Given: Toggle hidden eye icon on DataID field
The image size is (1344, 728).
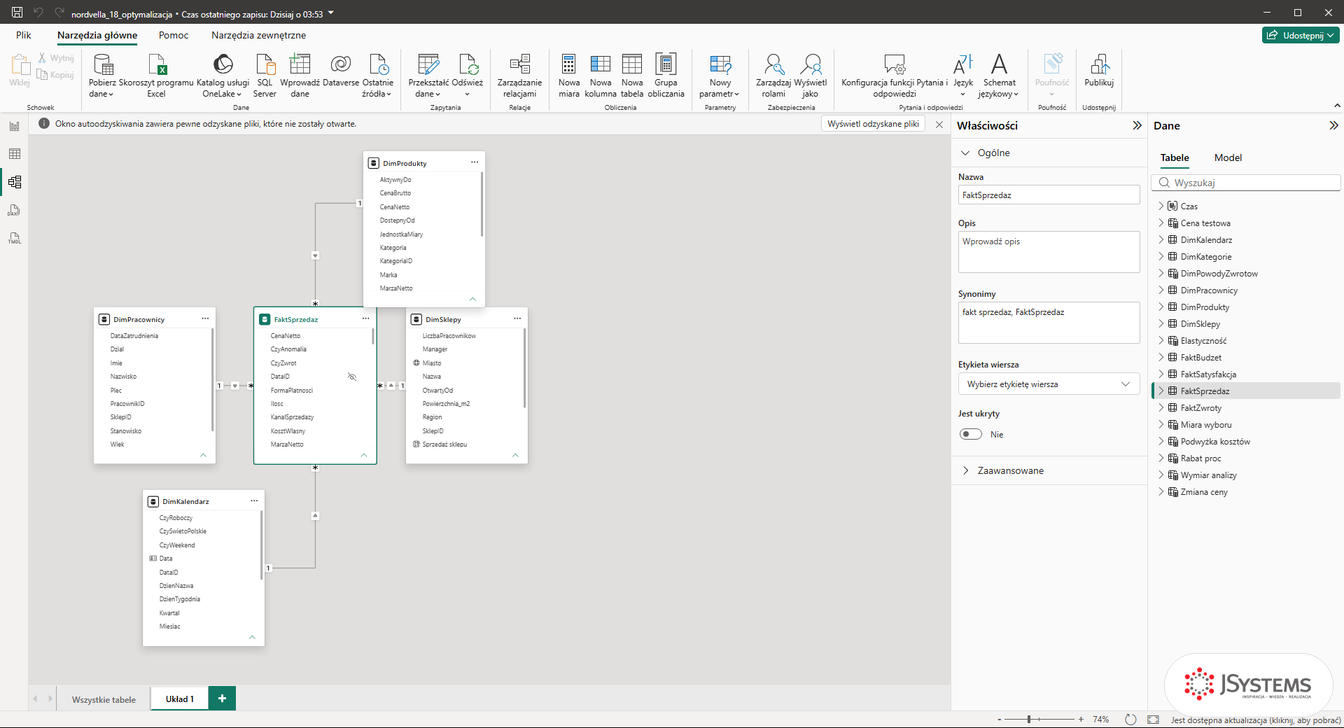Looking at the screenshot, I should pyautogui.click(x=352, y=377).
